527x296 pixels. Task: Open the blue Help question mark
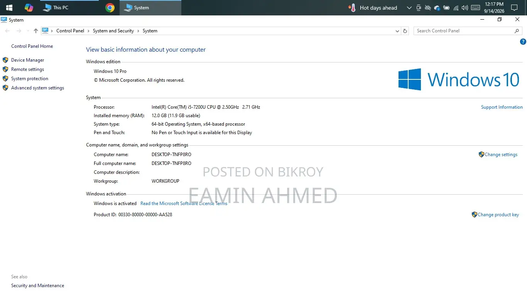tap(523, 42)
